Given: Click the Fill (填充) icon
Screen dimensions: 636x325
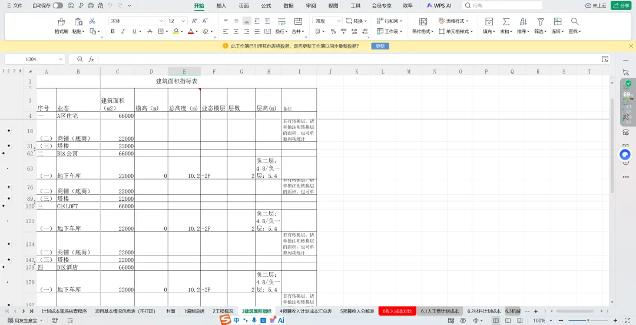Looking at the screenshot, I should [489, 22].
